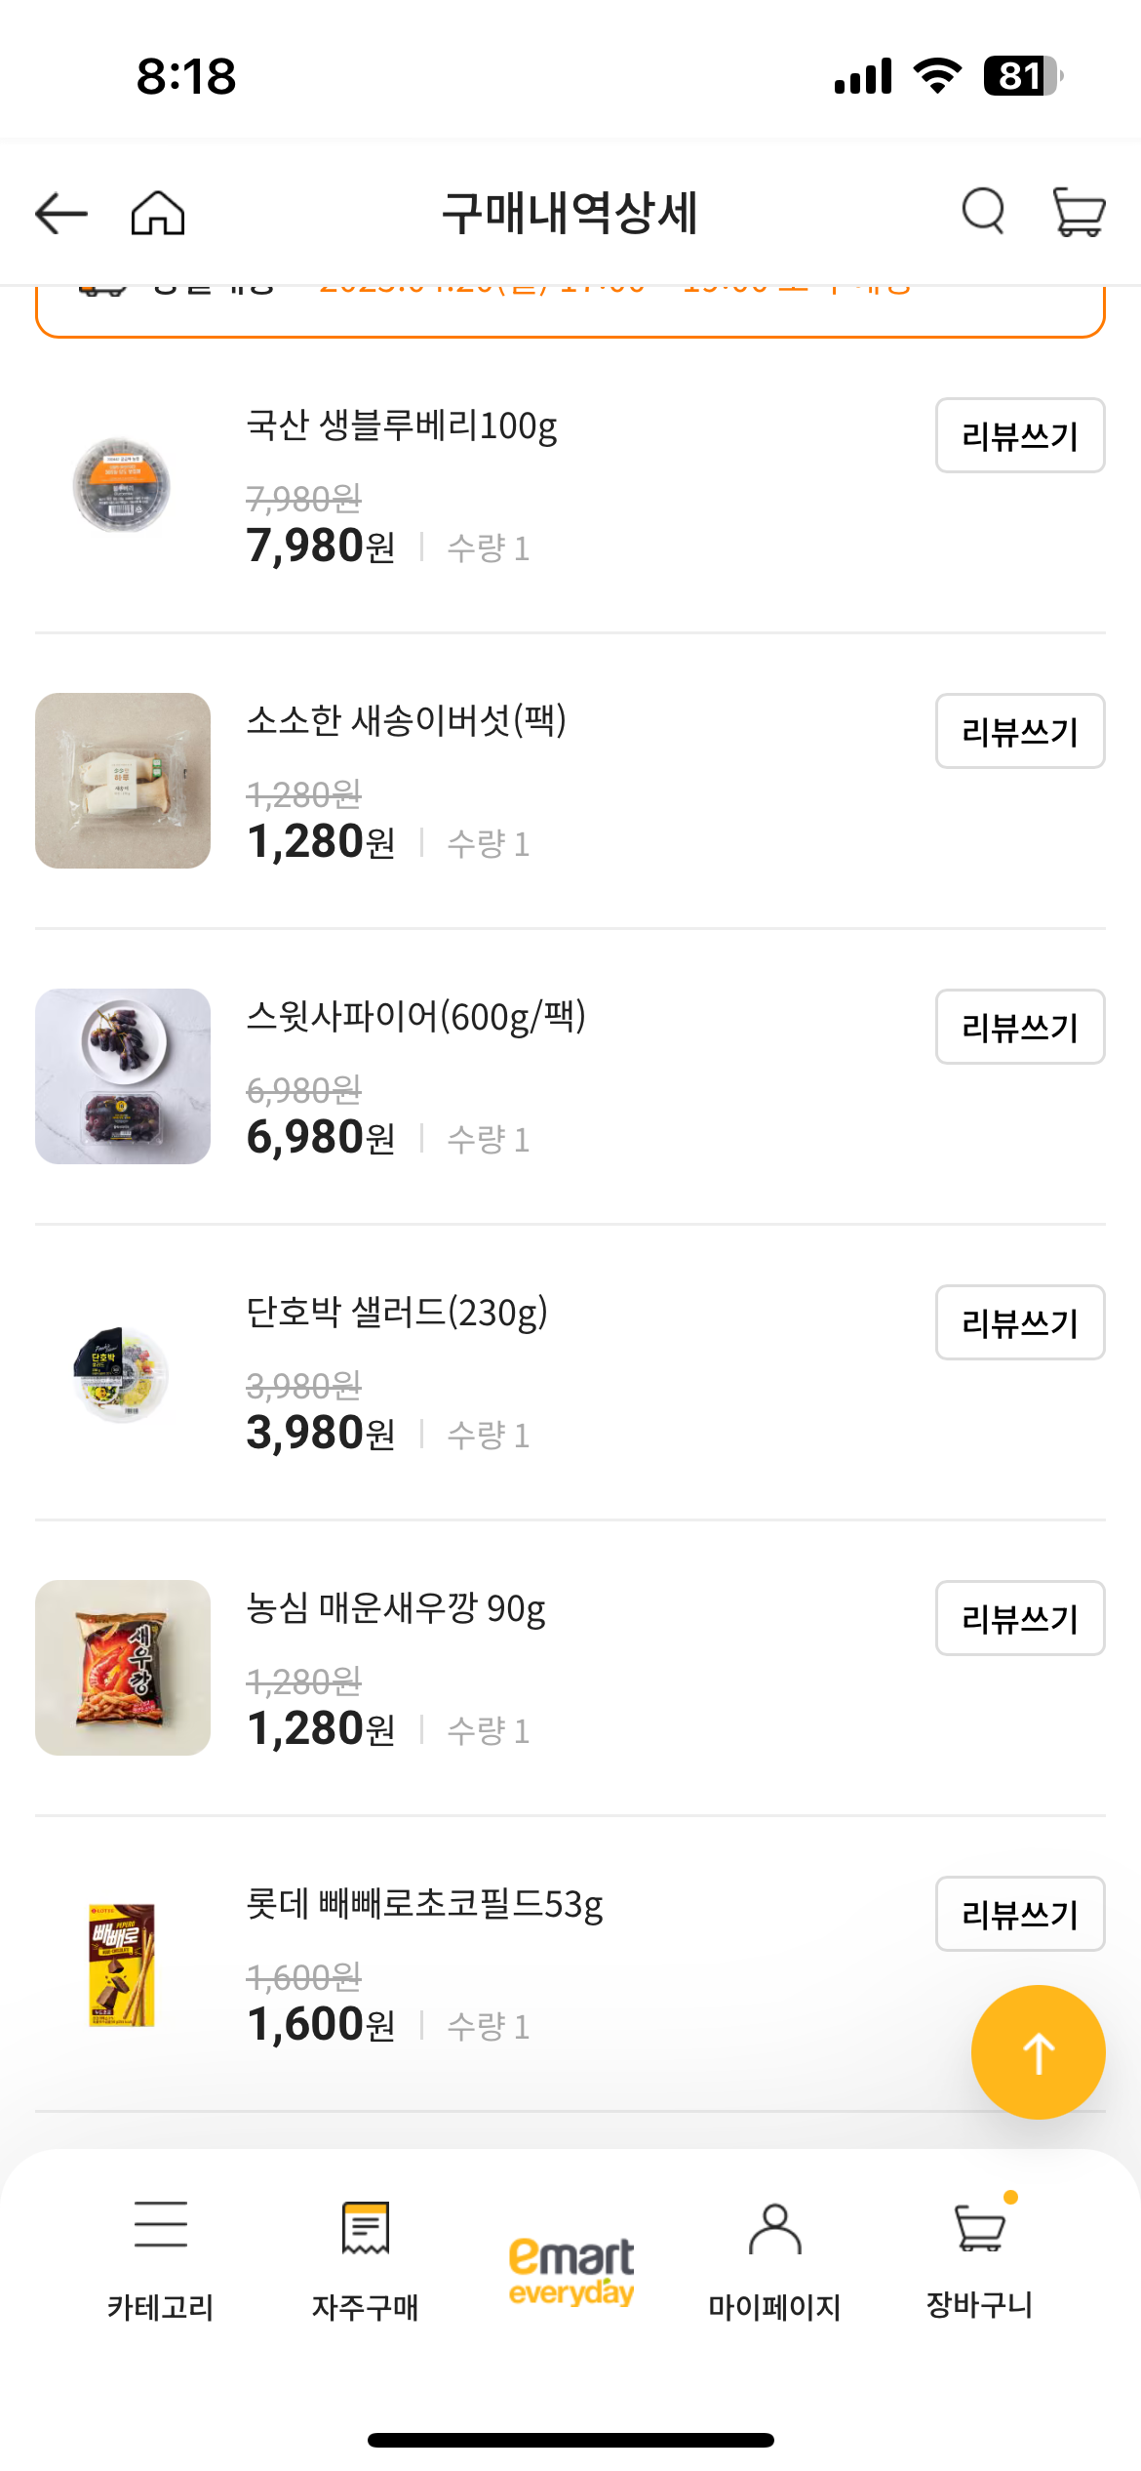Viewport: 1141px width, 2471px height.
Task: Open 농심 매운새우깡 snack thumbnail
Action: tap(123, 1668)
